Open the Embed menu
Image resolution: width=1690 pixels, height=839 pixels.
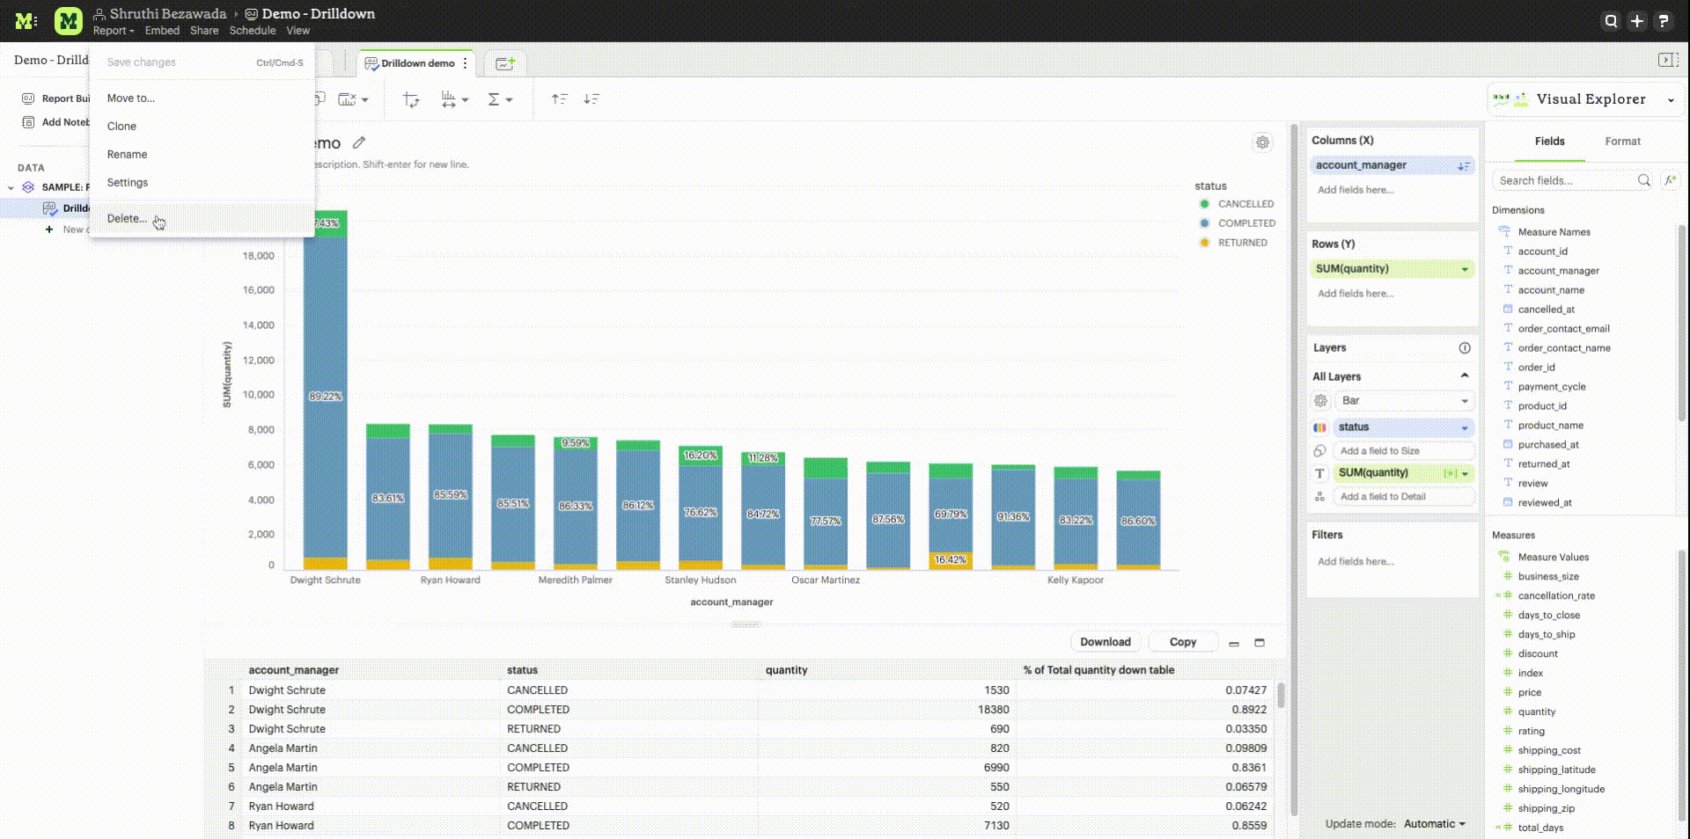(162, 31)
